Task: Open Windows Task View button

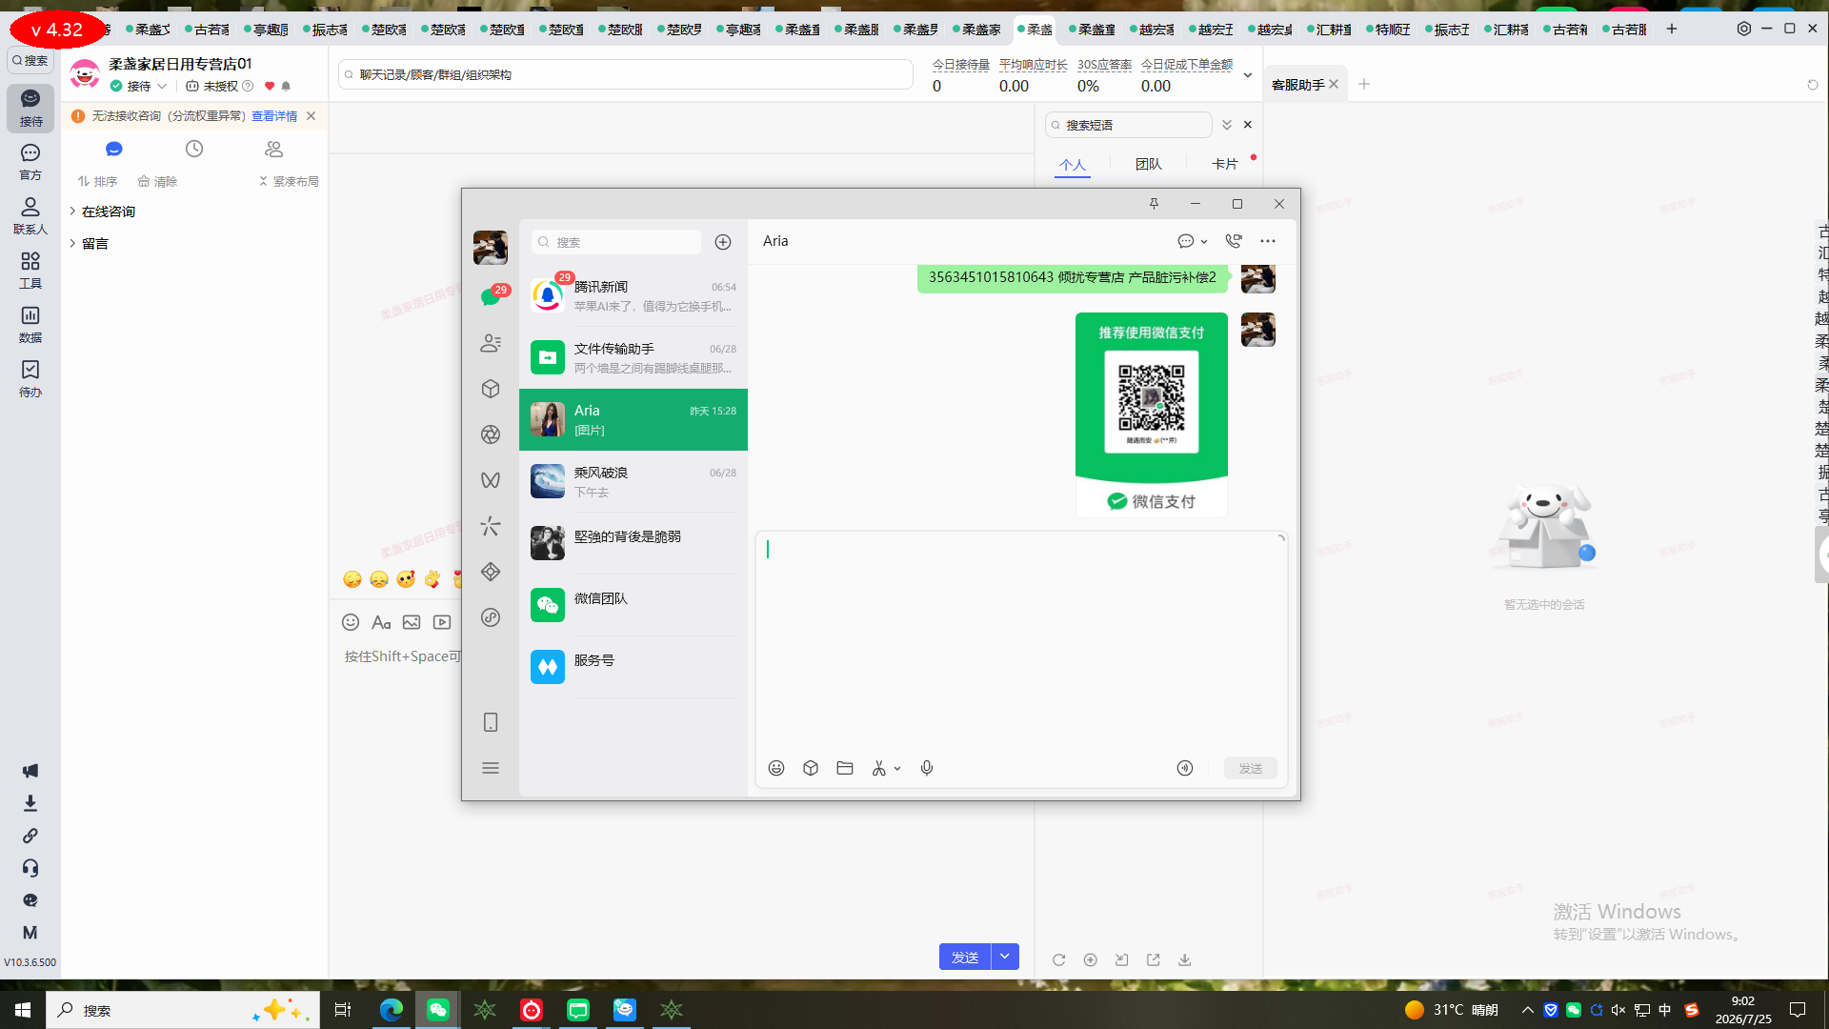Action: point(343,1010)
